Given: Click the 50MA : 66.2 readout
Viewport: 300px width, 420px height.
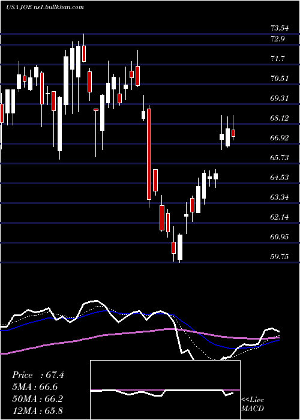Looking at the screenshot, I should (37, 399).
